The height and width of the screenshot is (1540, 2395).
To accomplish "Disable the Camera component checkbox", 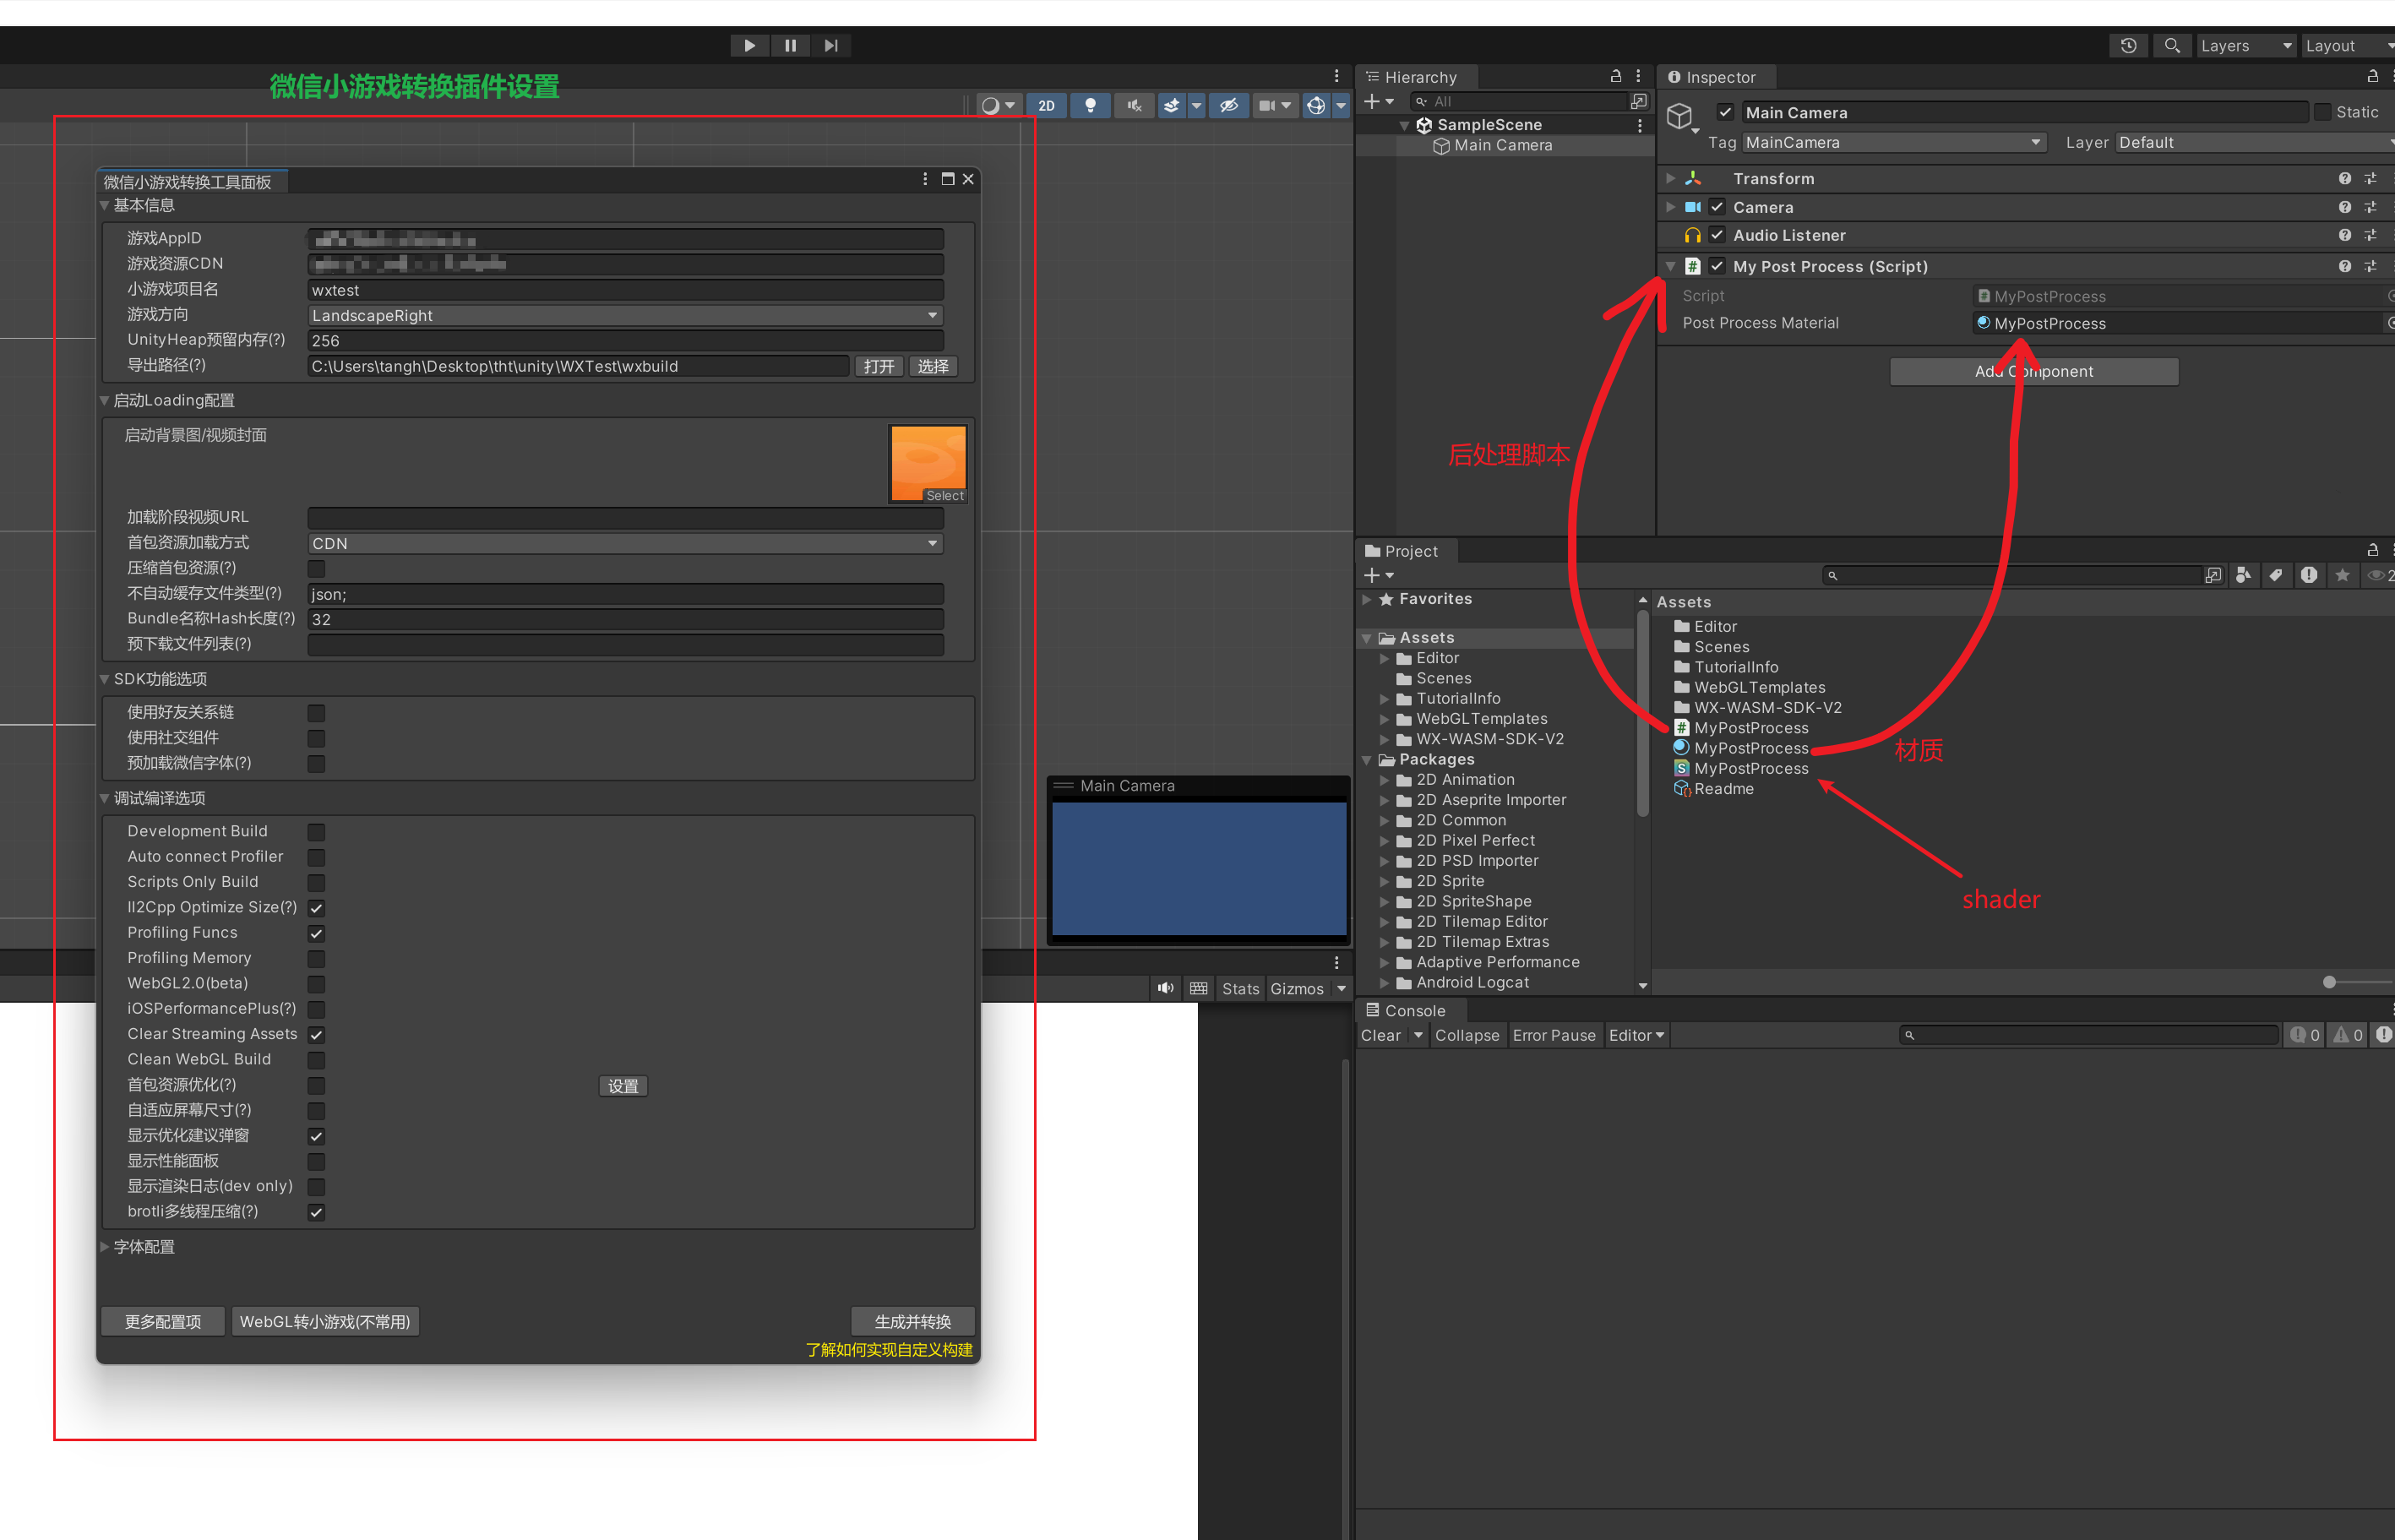I will (x=1717, y=208).
